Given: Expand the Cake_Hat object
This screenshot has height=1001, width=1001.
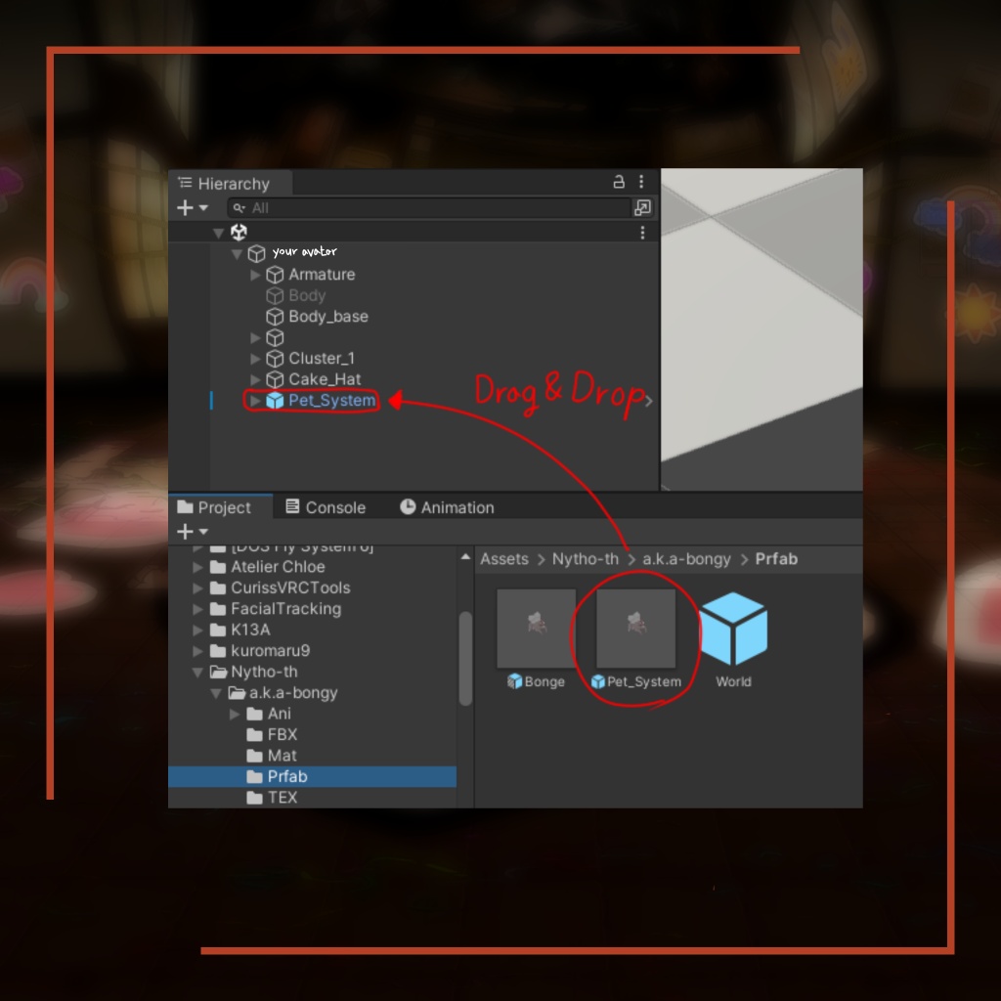Looking at the screenshot, I should [255, 380].
